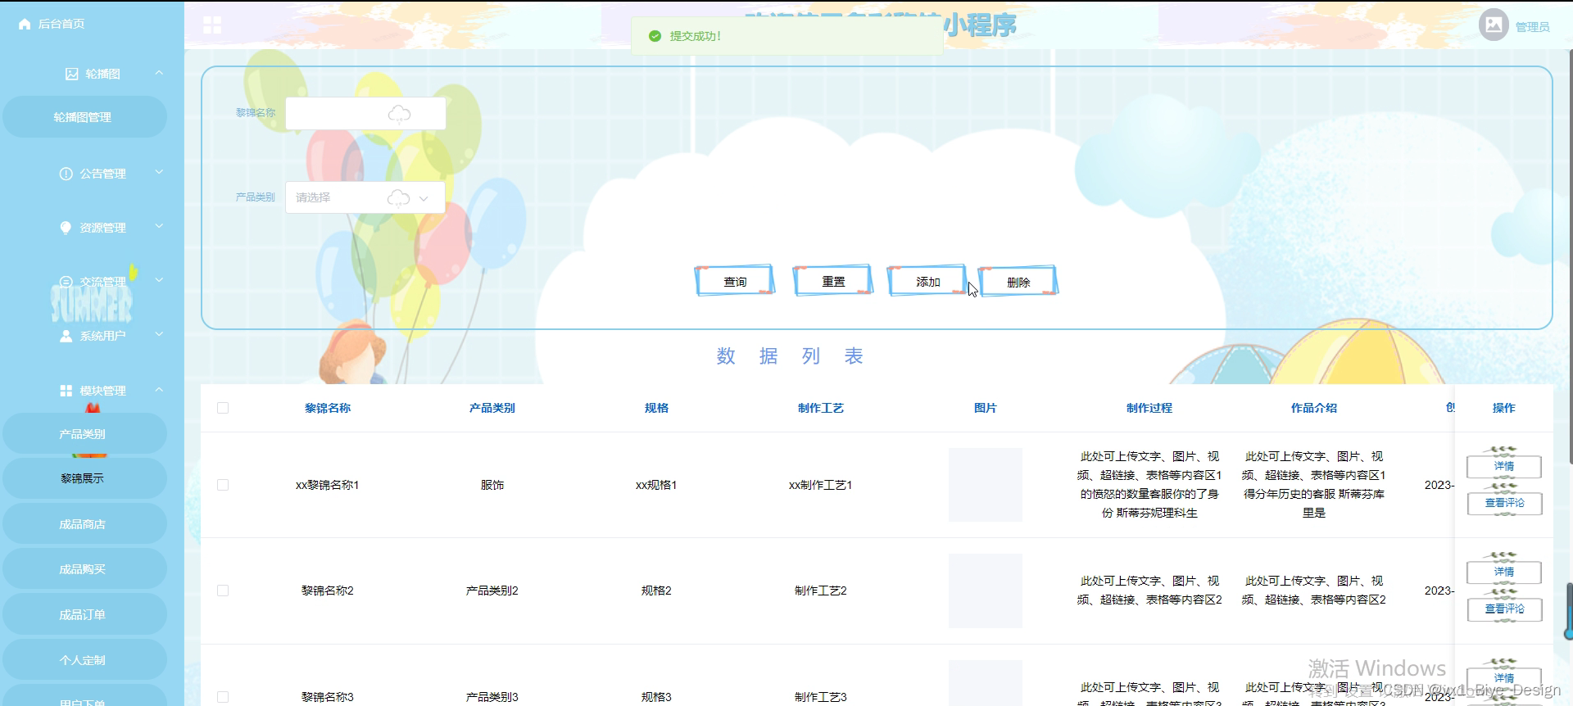Click the 黎锦名称 column header
This screenshot has width=1573, height=706.
point(328,408)
